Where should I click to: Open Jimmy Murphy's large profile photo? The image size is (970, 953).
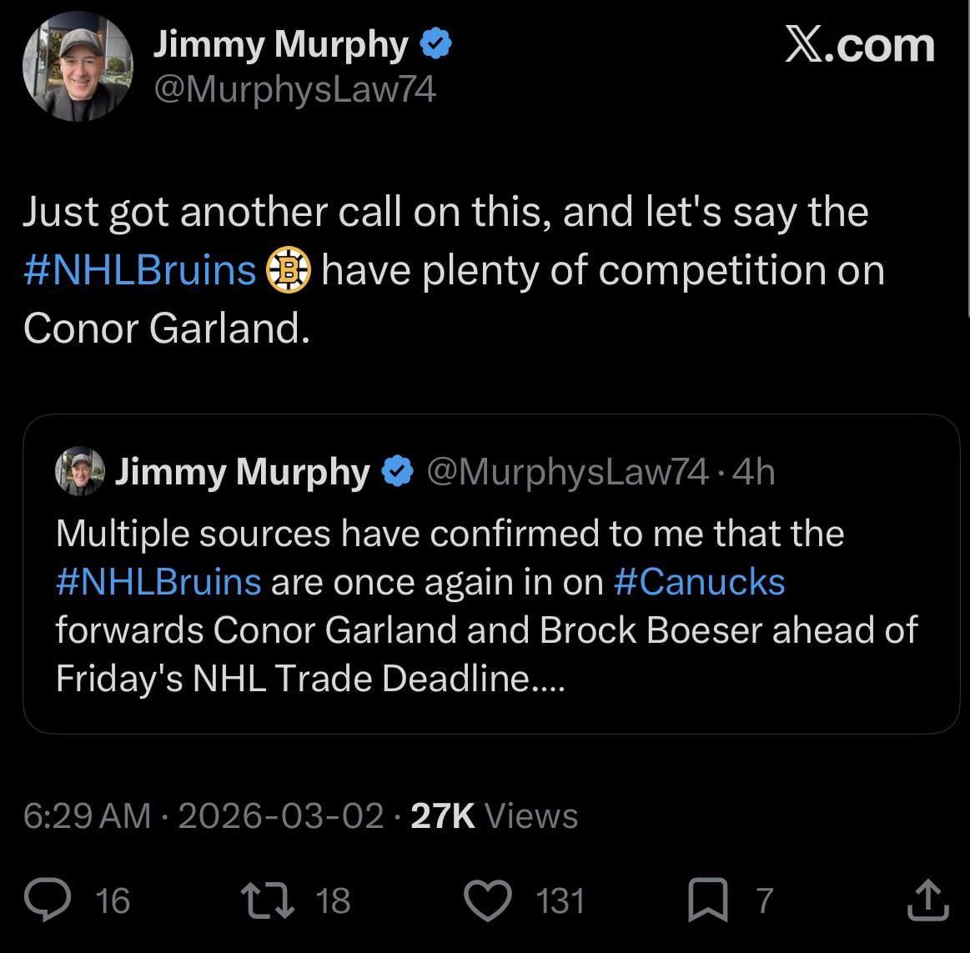pyautogui.click(x=78, y=67)
